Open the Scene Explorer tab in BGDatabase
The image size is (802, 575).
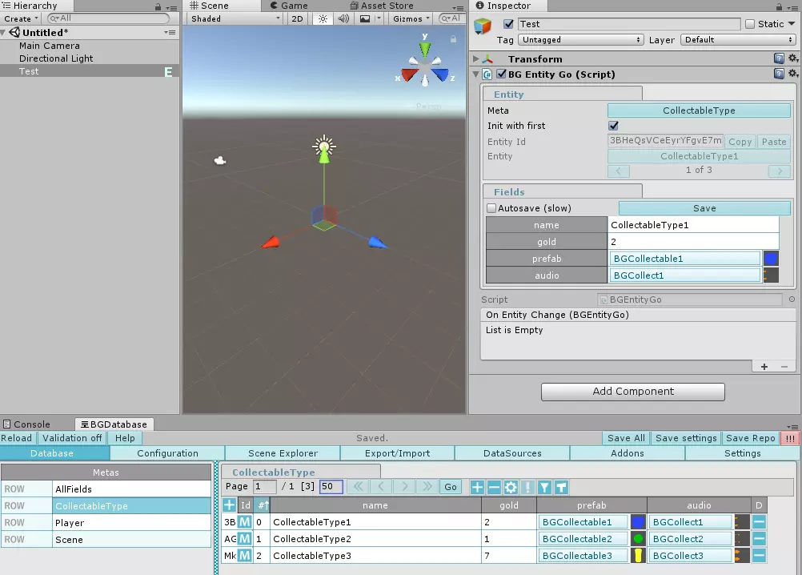[x=283, y=453]
